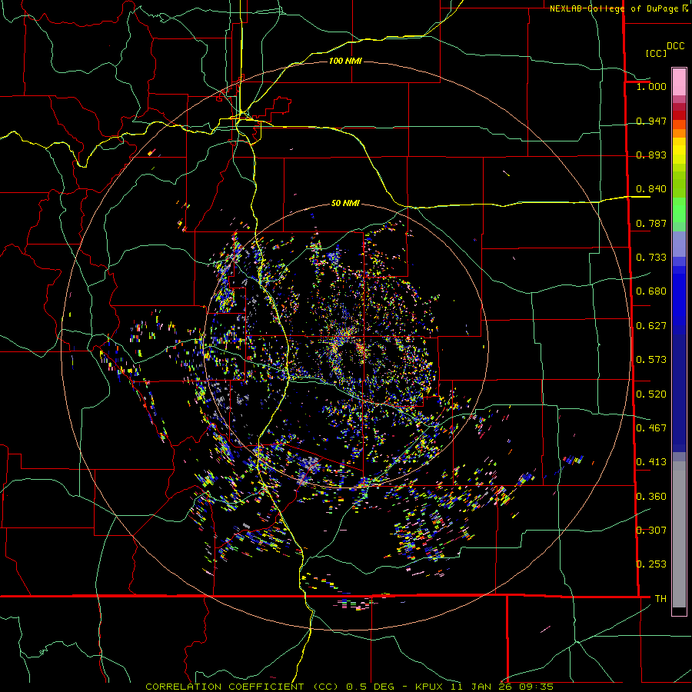
Task: Click the 0.307 color scale value
Action: pos(651,531)
